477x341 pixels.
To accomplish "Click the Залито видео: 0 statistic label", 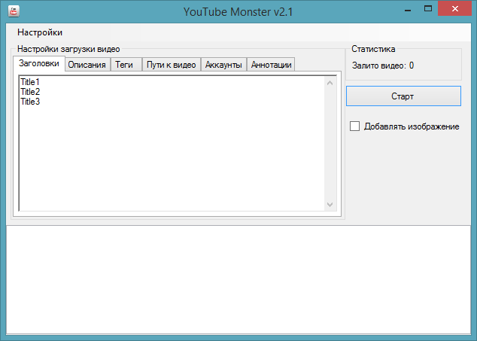I will pos(383,65).
